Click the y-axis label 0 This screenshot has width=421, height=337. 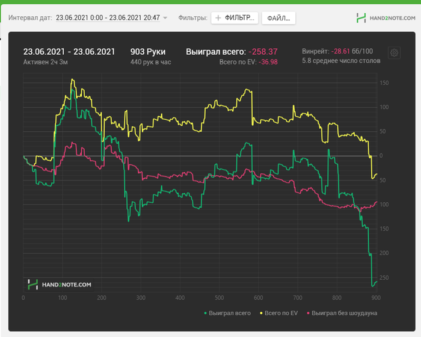pyautogui.click(x=381, y=156)
